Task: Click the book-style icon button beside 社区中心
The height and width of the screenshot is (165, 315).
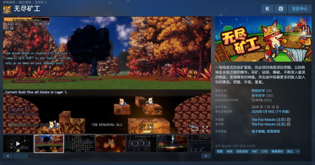Action: pos(267,9)
